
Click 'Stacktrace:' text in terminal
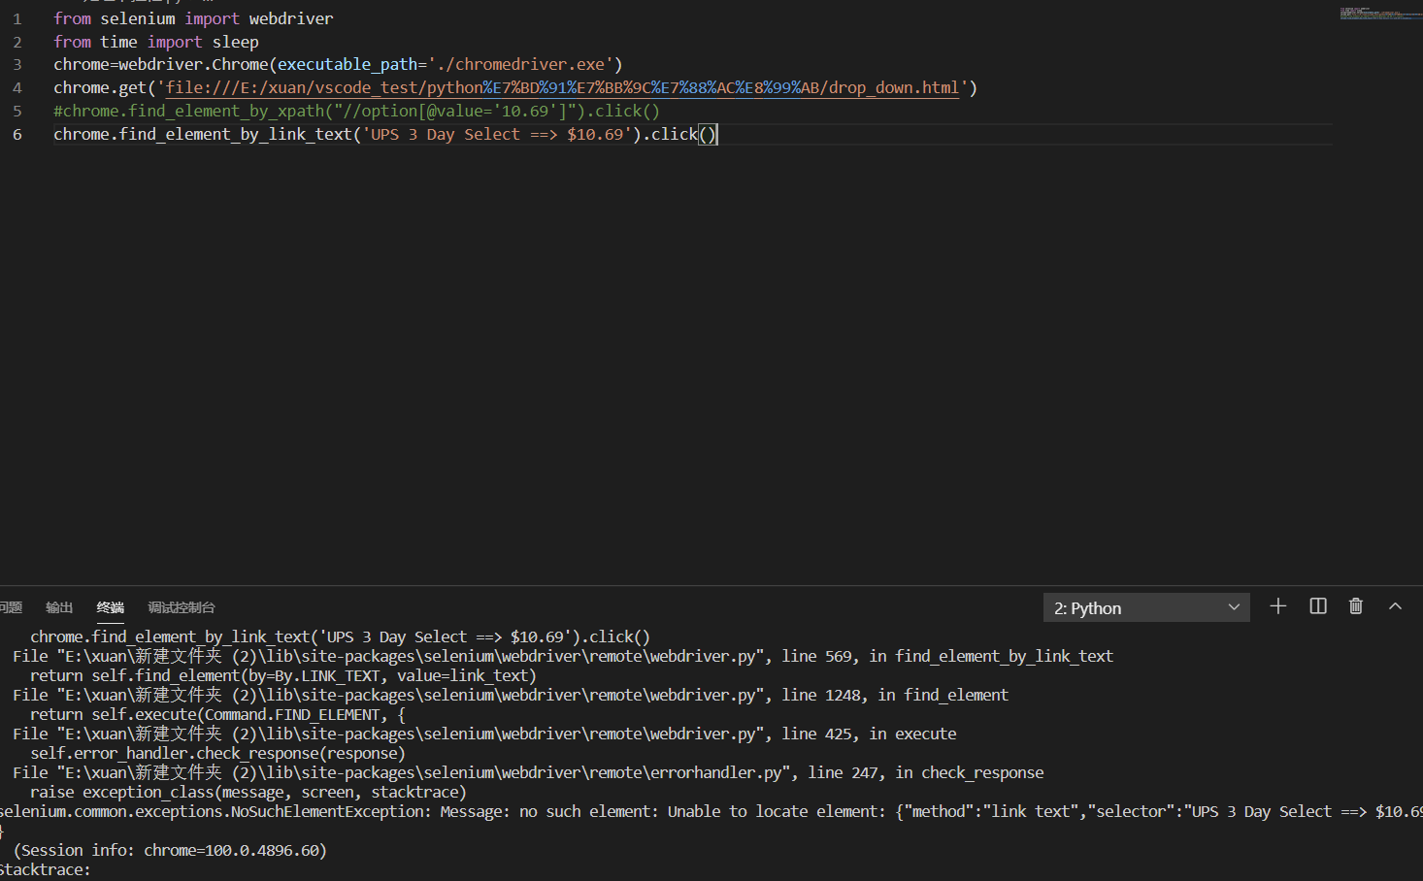(x=45, y=870)
